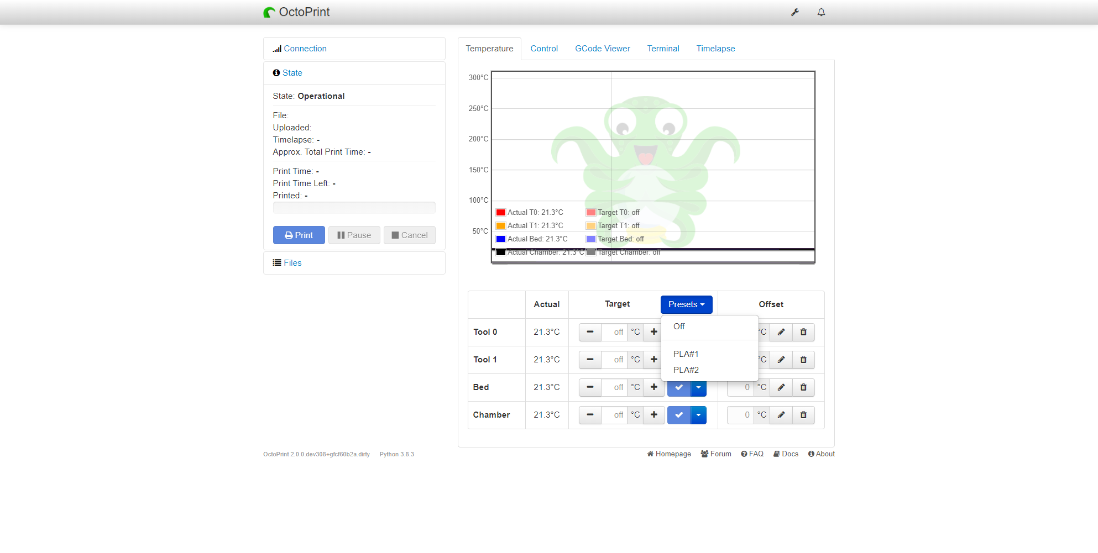This screenshot has height=553, width=1098.
Task: Switch to the Terminal tab
Action: click(663, 49)
